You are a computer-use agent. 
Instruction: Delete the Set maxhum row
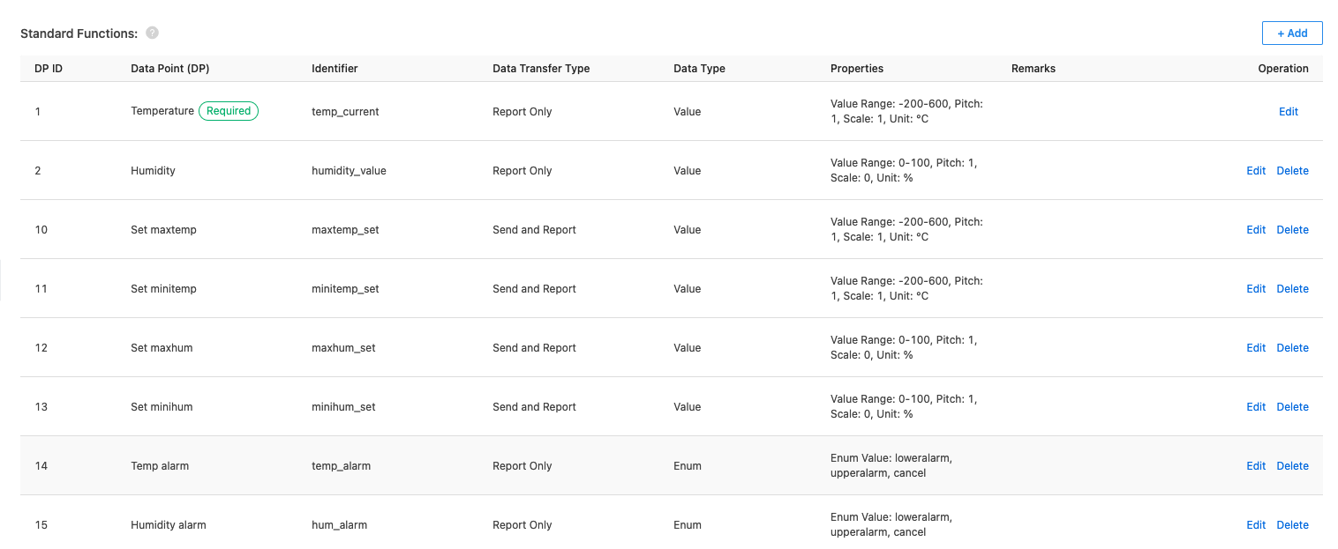pos(1292,348)
